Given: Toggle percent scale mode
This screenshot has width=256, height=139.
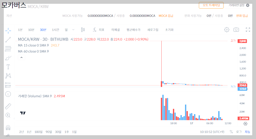Looking at the screenshot, I should [x=231, y=132].
